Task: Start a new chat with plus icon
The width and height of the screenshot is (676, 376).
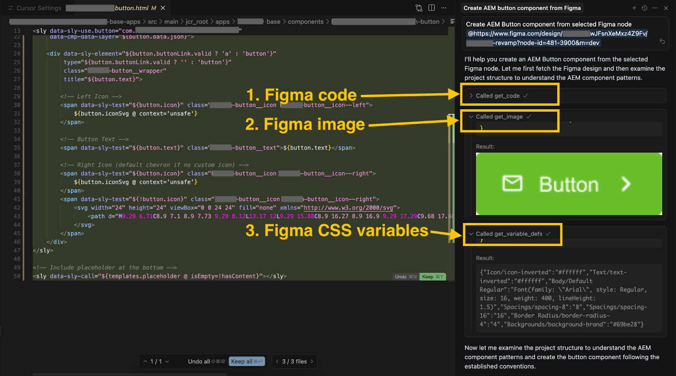Action: 634,8
